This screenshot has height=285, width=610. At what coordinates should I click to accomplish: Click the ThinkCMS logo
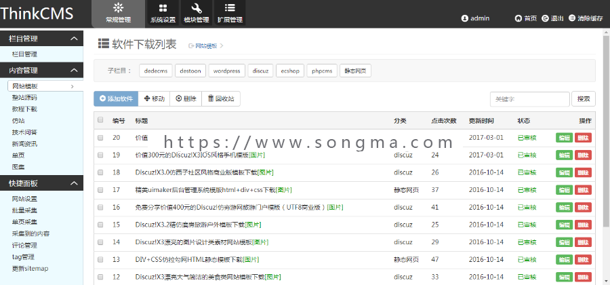[37, 14]
